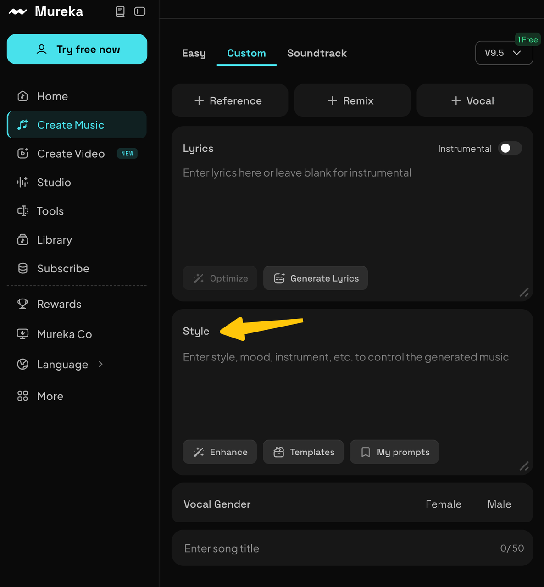Click the clapper icon on Templates
The image size is (544, 587).
pos(279,452)
